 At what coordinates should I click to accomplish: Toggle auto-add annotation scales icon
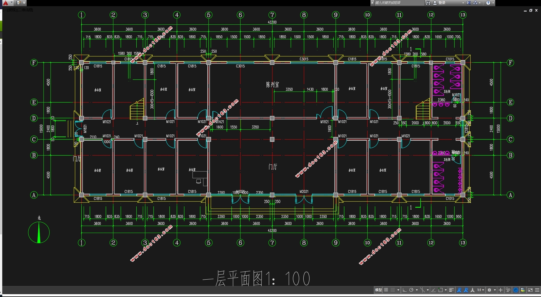pos(466,290)
